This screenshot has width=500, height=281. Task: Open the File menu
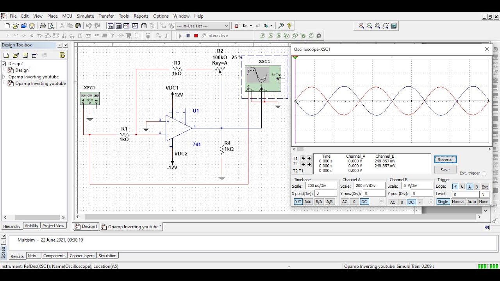click(x=13, y=16)
